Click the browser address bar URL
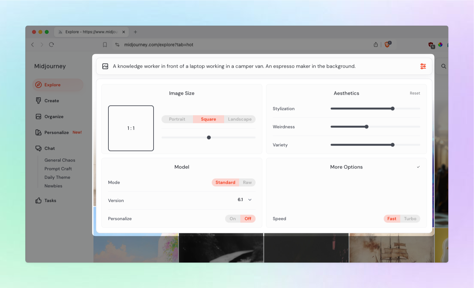474x288 pixels. [x=159, y=45]
